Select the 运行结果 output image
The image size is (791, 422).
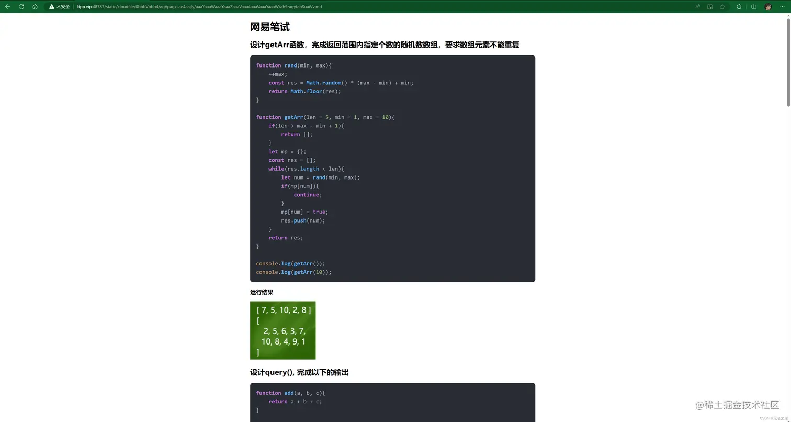(x=282, y=330)
